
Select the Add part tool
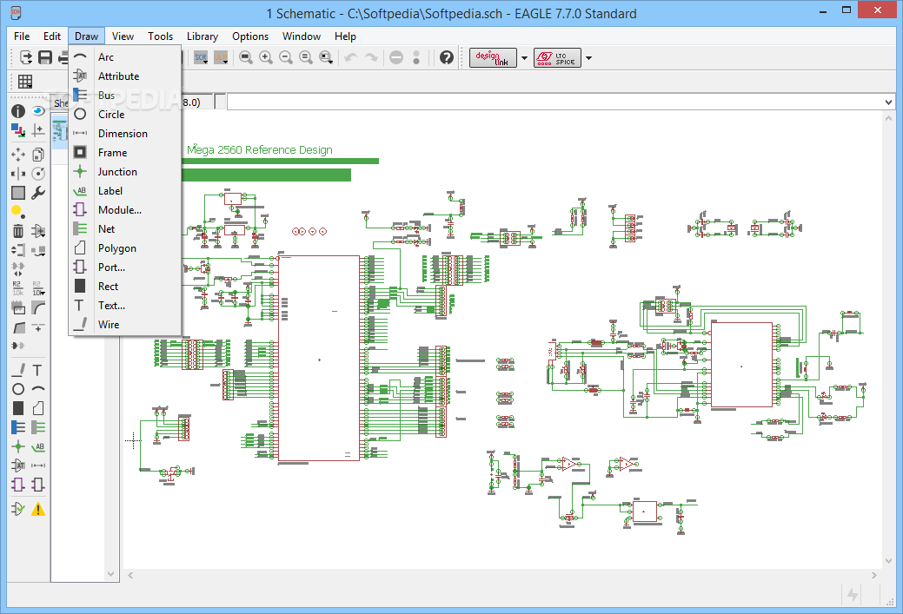pos(38,231)
